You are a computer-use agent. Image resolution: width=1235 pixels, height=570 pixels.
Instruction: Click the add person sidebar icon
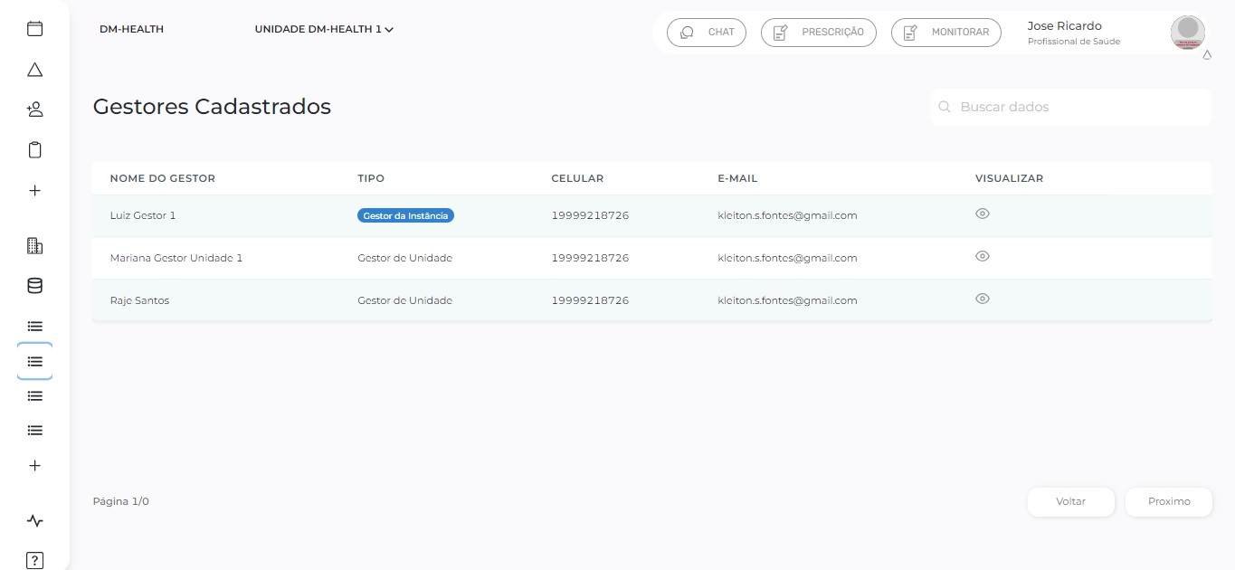pyautogui.click(x=34, y=109)
